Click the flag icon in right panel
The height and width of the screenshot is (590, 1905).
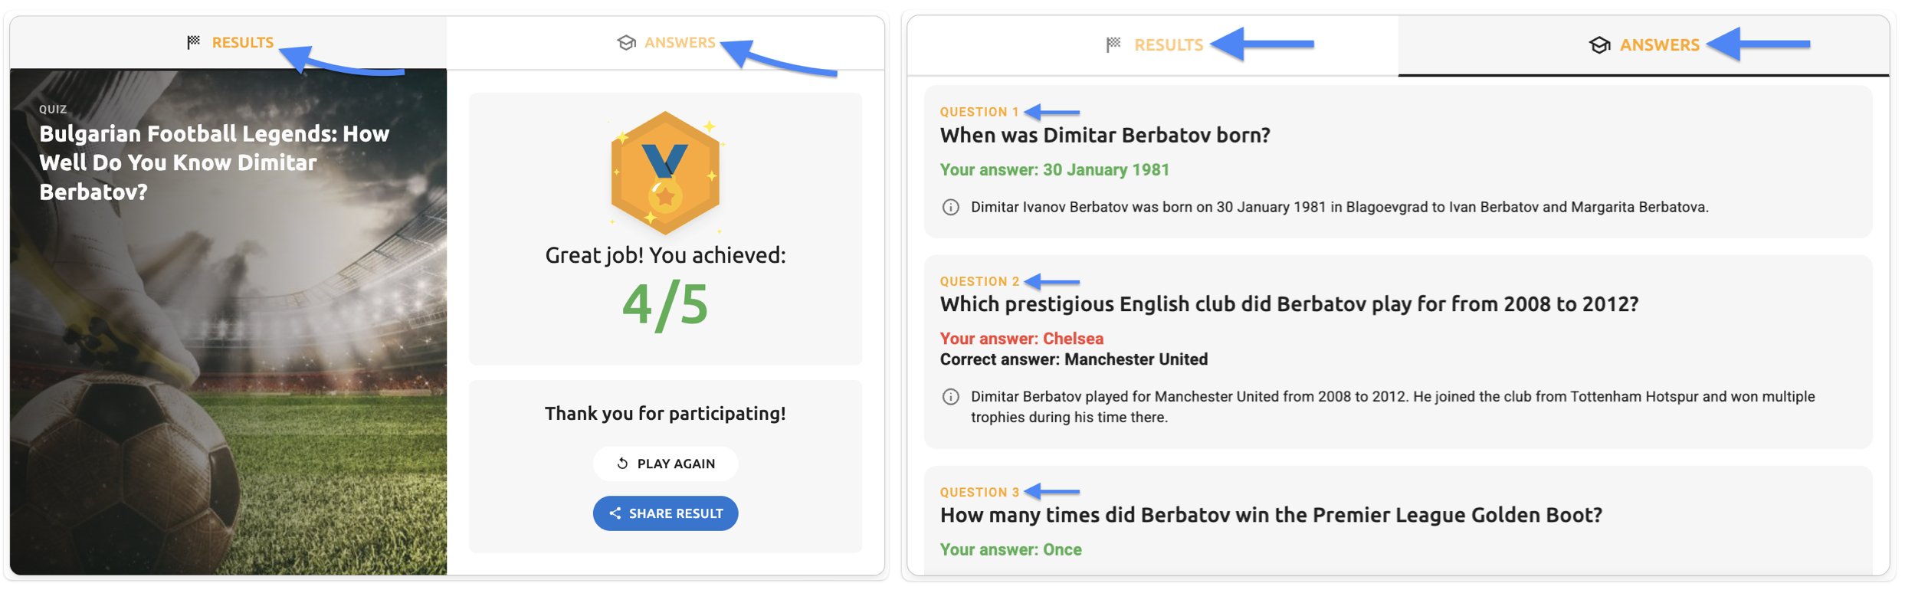1113,45
